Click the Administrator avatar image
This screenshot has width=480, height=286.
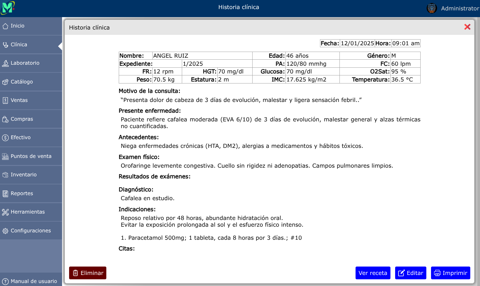[432, 8]
